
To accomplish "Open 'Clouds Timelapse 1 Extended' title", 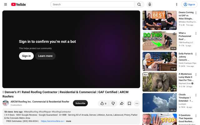I will pyautogui.click(x=186, y=98).
